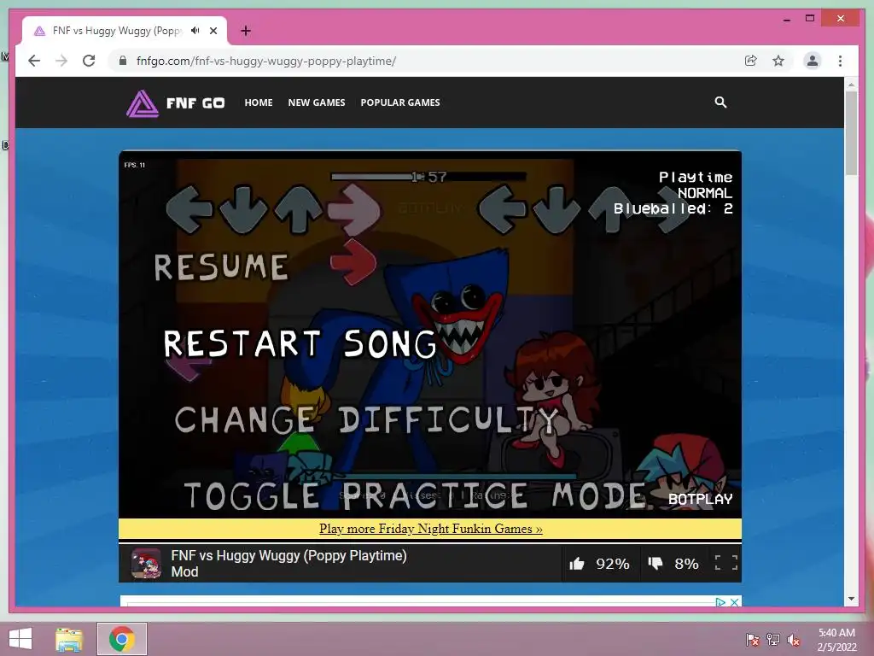The height and width of the screenshot is (656, 874).
Task: Open File Explorer from taskbar
Action: 69,639
